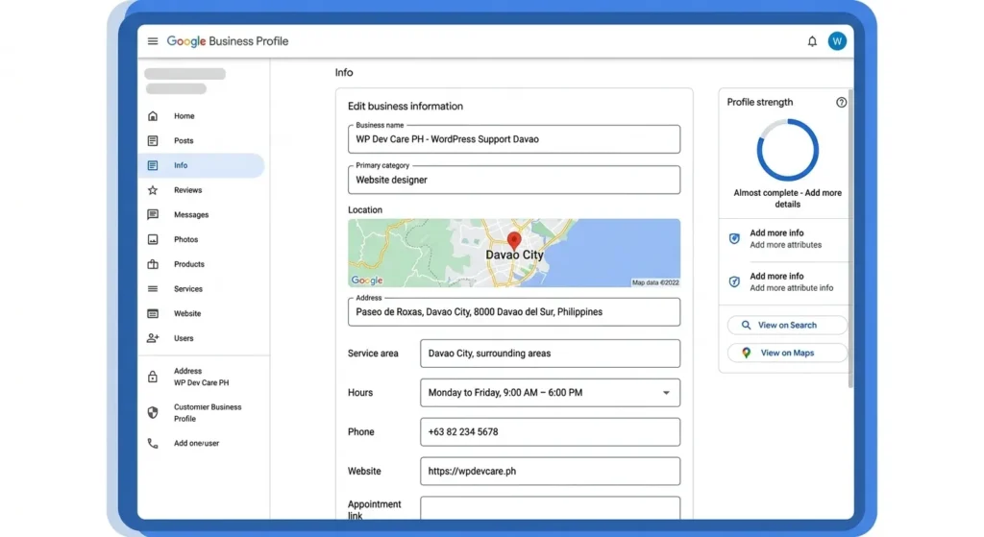The width and height of the screenshot is (984, 537).
Task: Focus the Appointment link field
Action: [550, 507]
